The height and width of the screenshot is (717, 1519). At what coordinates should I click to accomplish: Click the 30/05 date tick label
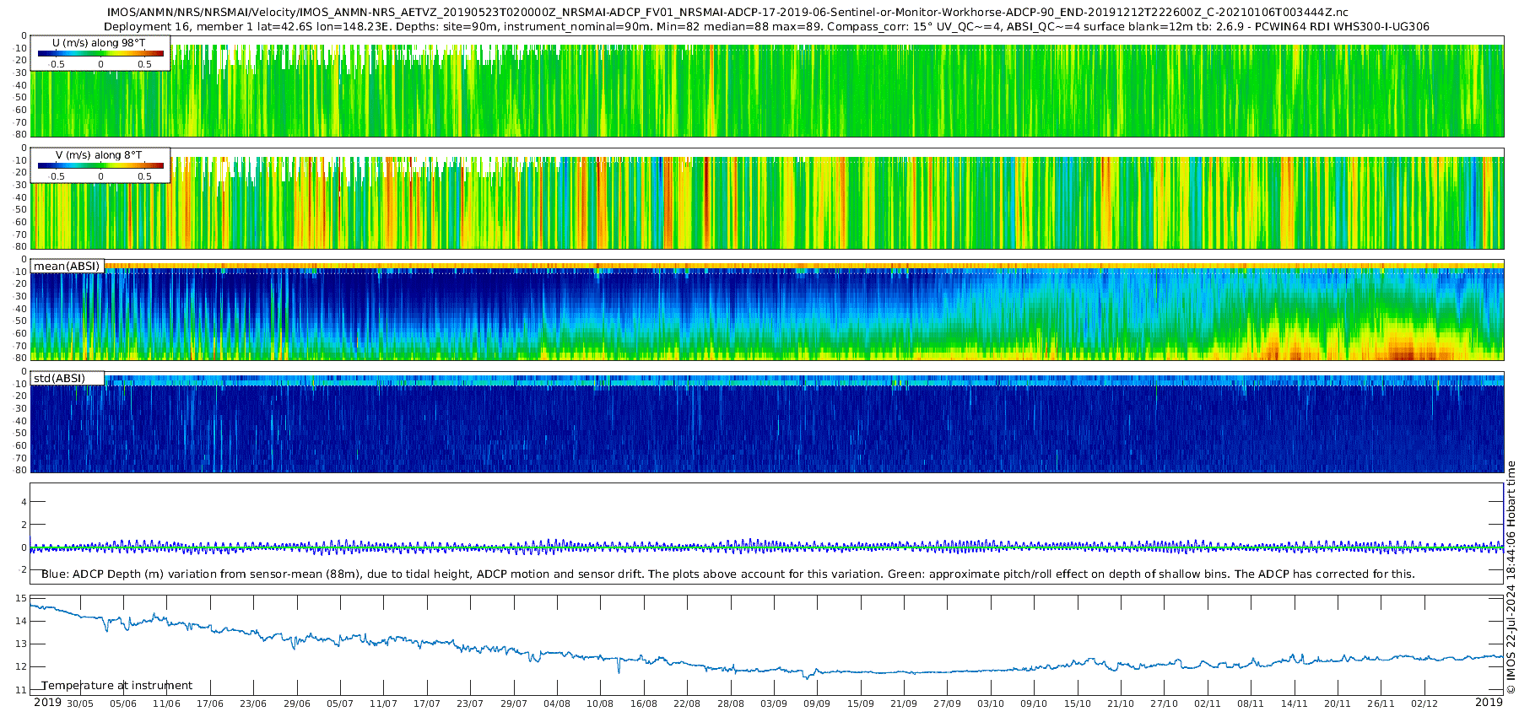point(80,704)
